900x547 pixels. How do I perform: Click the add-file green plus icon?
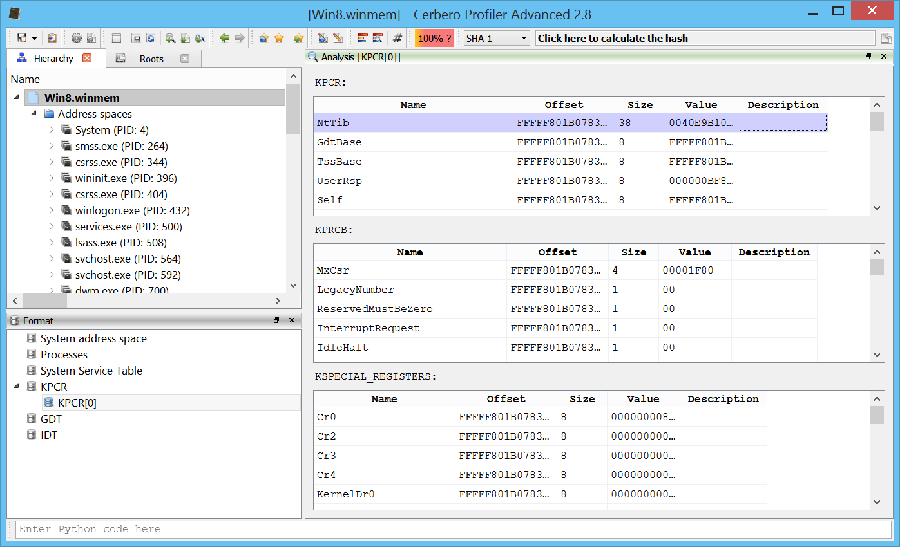pyautogui.click(x=185, y=38)
